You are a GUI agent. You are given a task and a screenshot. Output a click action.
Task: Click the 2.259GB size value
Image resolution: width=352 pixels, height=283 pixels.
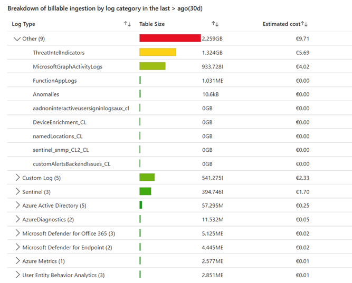pos(212,39)
